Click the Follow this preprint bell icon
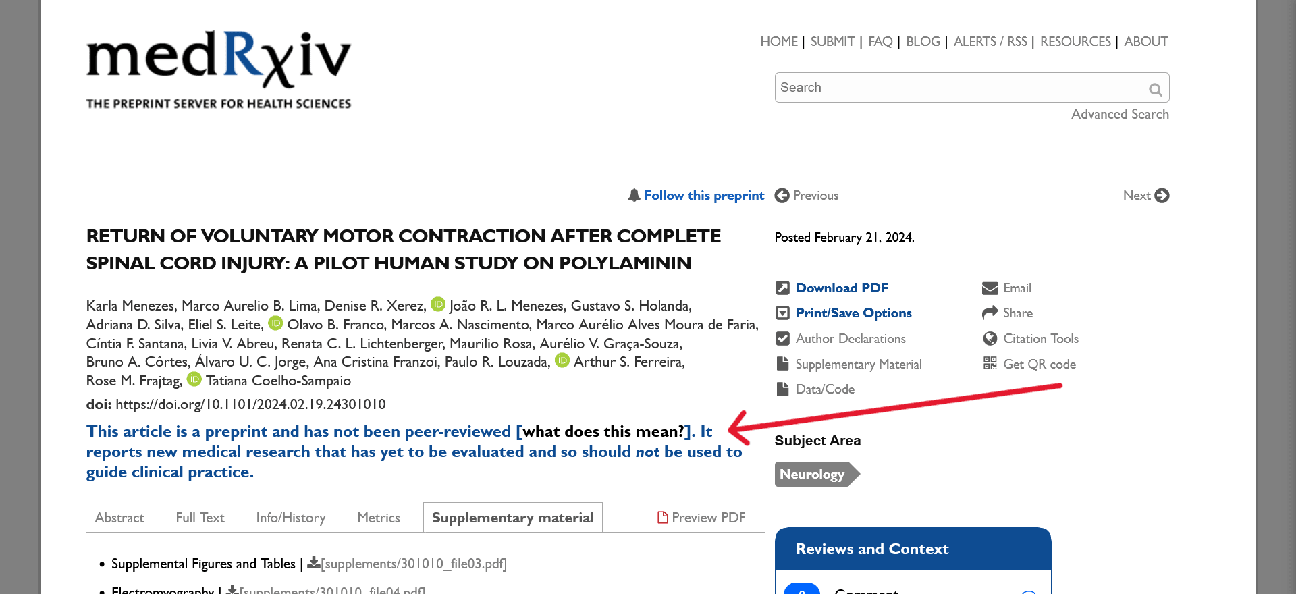Viewport: 1296px width, 594px height. [634, 195]
